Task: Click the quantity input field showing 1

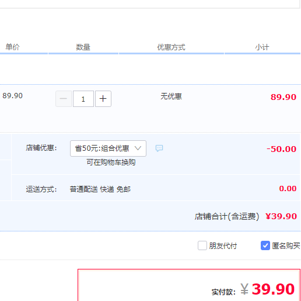Action: (x=83, y=99)
